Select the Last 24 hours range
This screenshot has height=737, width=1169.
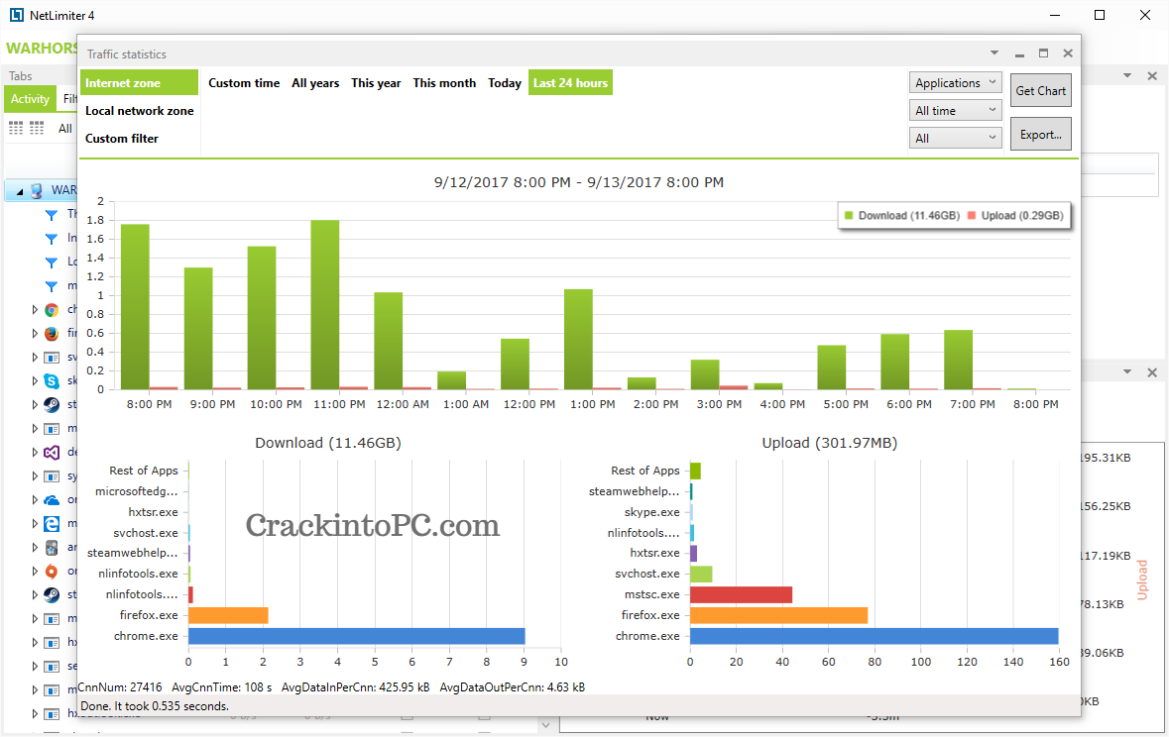point(570,83)
